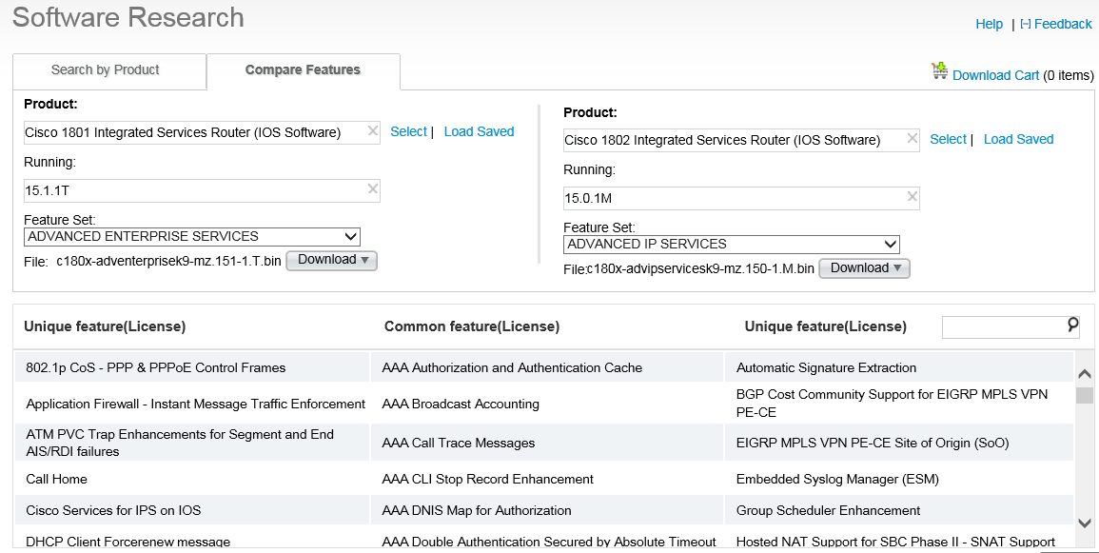The width and height of the screenshot is (1099, 553).
Task: Click the Feedback collapse icon
Action: pyautogui.click(x=1026, y=24)
